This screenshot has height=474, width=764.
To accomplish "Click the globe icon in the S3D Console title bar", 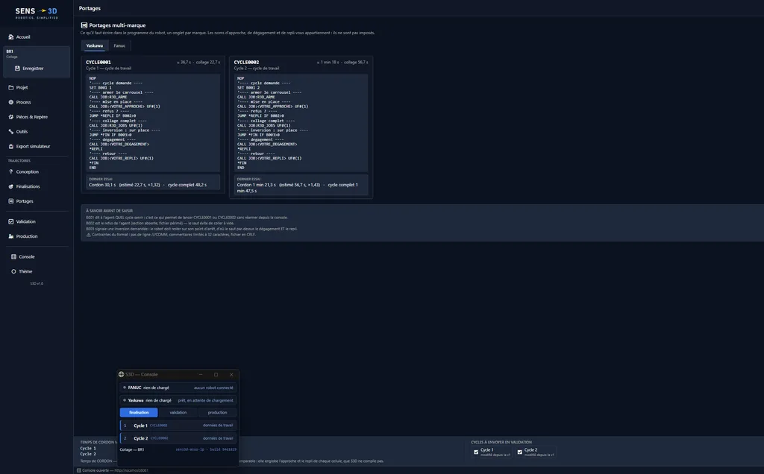I will pyautogui.click(x=122, y=374).
